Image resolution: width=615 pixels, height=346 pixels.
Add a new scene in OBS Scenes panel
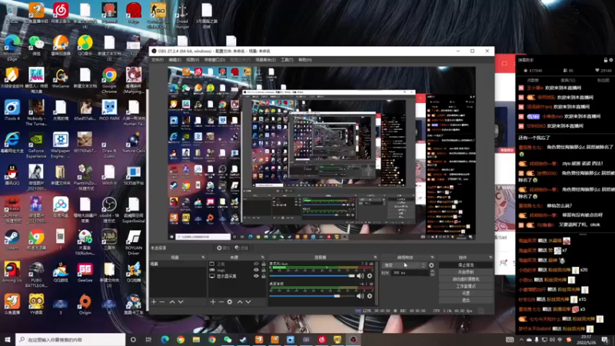pyautogui.click(x=154, y=301)
